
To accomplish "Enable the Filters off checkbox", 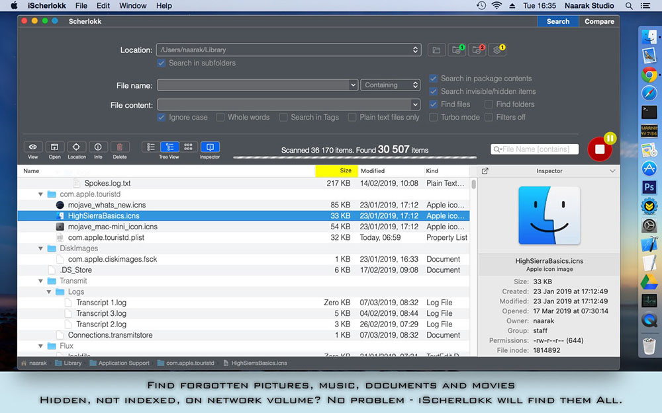I will [x=489, y=117].
